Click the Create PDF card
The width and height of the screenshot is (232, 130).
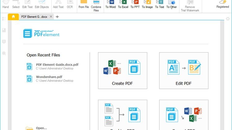point(123,71)
